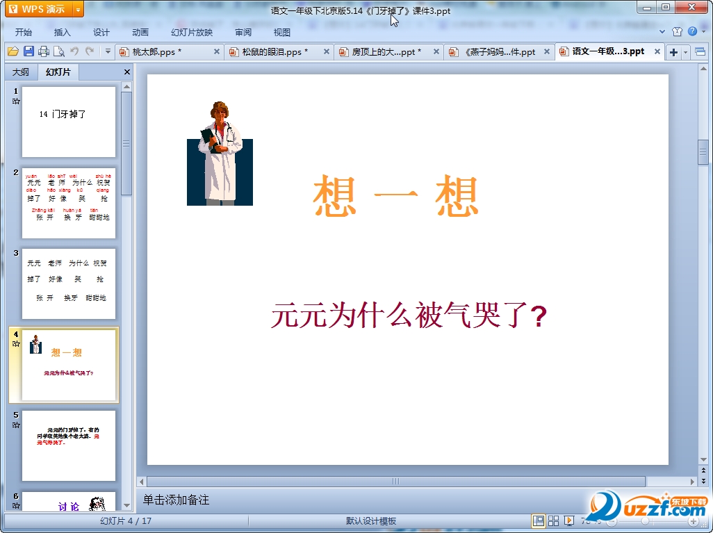Select the 元元为什么被气哭了? text on slide
Screen dimensions: 713x533
click(x=409, y=315)
